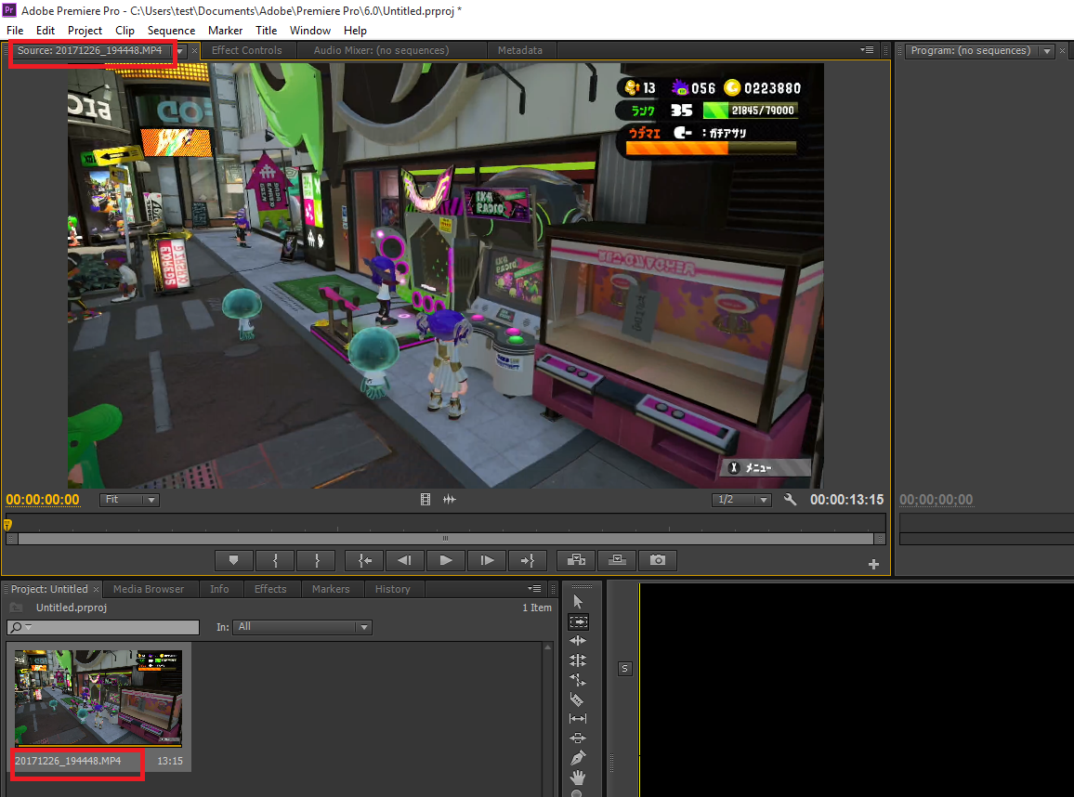This screenshot has height=797, width=1074.
Task: Open the Program monitor sequence dropdown arrow
Action: tap(1047, 51)
